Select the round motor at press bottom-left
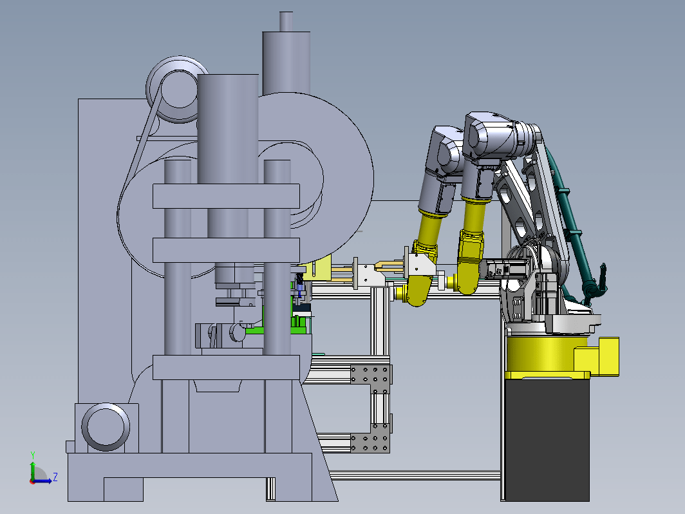 coord(106,427)
